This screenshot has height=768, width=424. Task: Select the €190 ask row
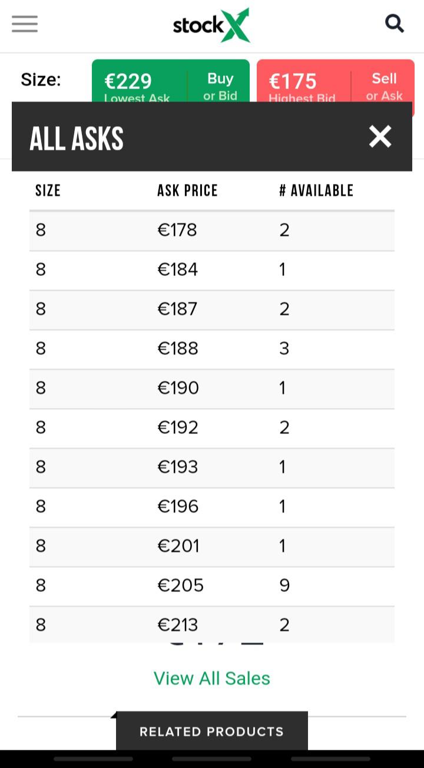click(211, 388)
